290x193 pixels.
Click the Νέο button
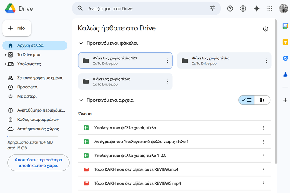click(17, 28)
